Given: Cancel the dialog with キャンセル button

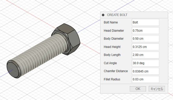Looking at the screenshot, I should 157,89.
